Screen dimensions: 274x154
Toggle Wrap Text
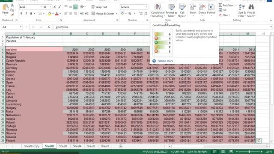(99, 7)
